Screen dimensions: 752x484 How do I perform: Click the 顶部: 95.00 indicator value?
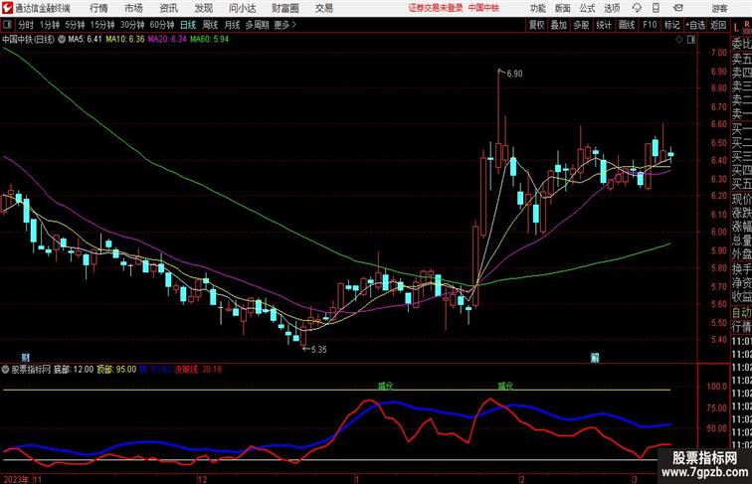(116, 370)
